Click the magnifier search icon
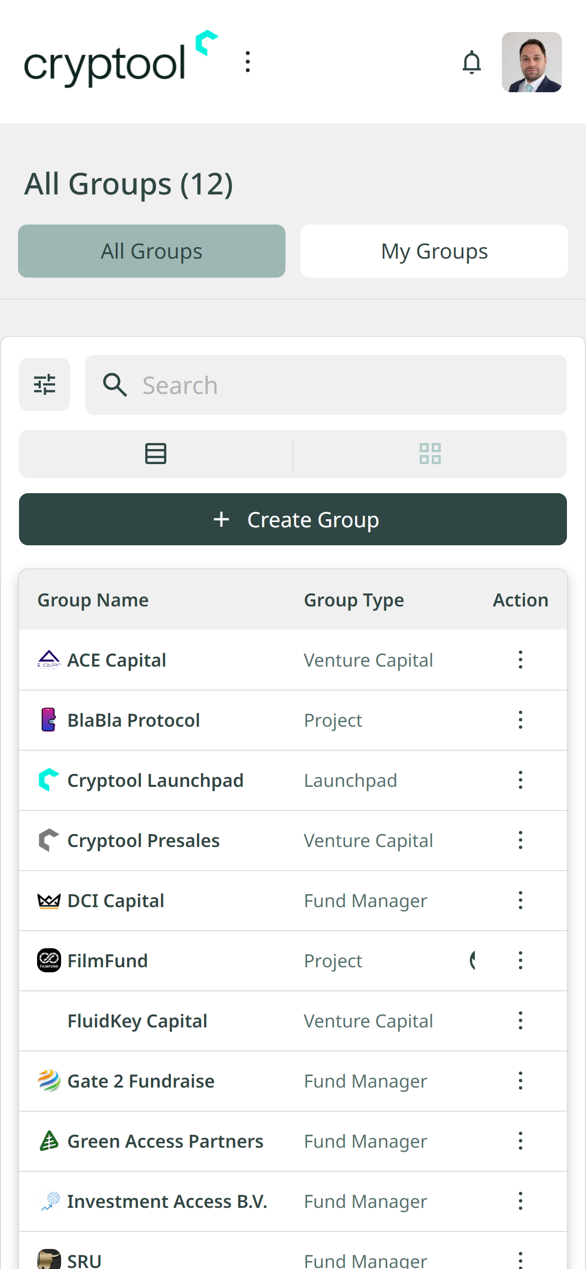 click(x=115, y=385)
